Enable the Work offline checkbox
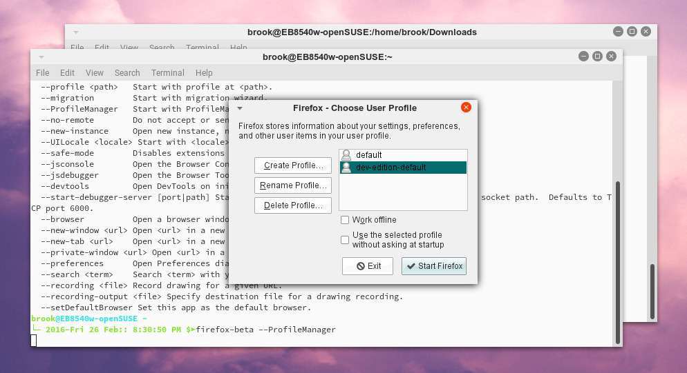Image resolution: width=687 pixels, height=373 pixels. [x=345, y=220]
